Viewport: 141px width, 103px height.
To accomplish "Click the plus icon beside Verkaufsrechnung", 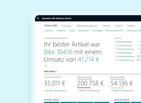I will click(116, 49).
